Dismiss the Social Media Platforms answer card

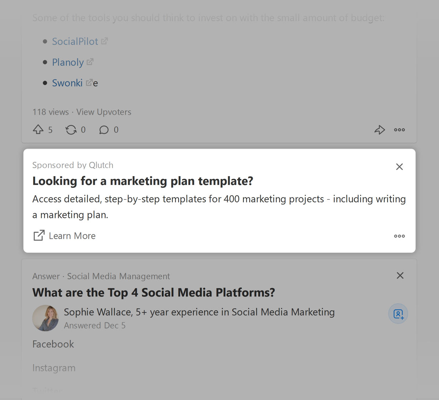click(x=400, y=275)
